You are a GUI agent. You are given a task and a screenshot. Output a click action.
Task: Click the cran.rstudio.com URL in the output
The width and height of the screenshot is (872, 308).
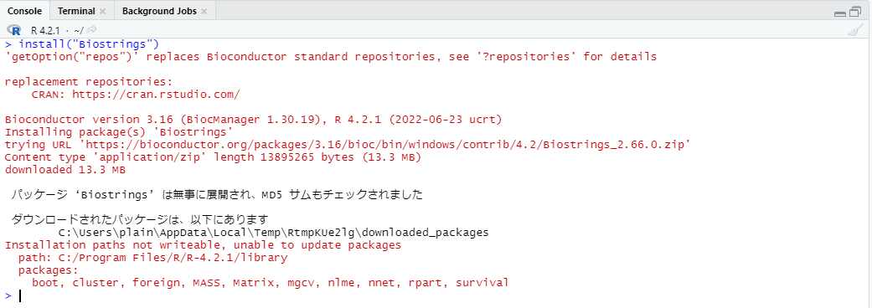point(156,95)
